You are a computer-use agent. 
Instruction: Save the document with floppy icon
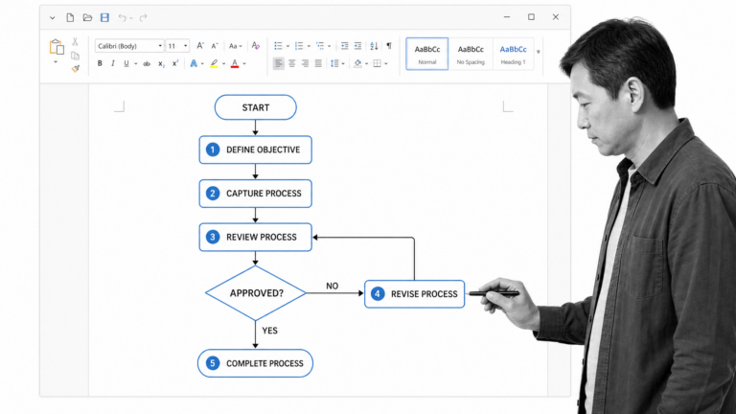click(104, 18)
